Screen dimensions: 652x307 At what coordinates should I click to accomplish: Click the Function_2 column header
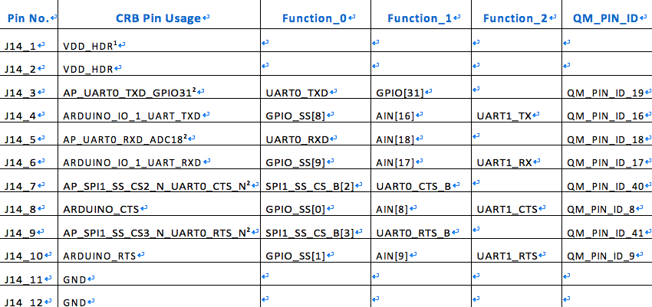coord(516,18)
